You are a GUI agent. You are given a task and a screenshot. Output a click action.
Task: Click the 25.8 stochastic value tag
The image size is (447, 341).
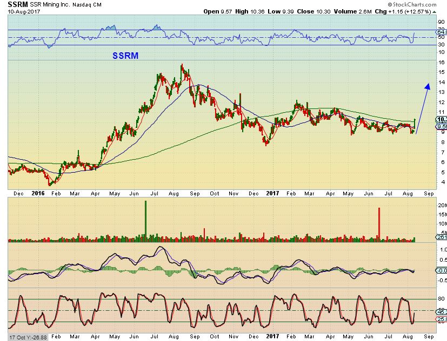pyautogui.click(x=442, y=319)
